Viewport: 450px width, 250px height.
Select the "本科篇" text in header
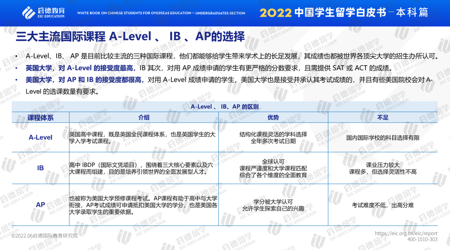(412, 12)
